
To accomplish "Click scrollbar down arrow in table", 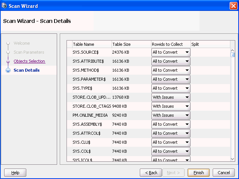I will point(233,159).
